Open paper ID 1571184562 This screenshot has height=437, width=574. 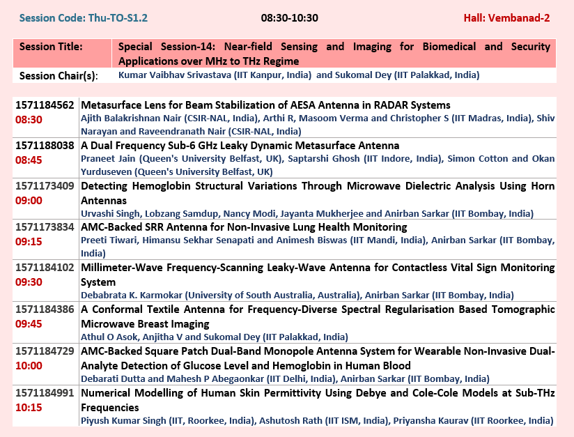45,105
